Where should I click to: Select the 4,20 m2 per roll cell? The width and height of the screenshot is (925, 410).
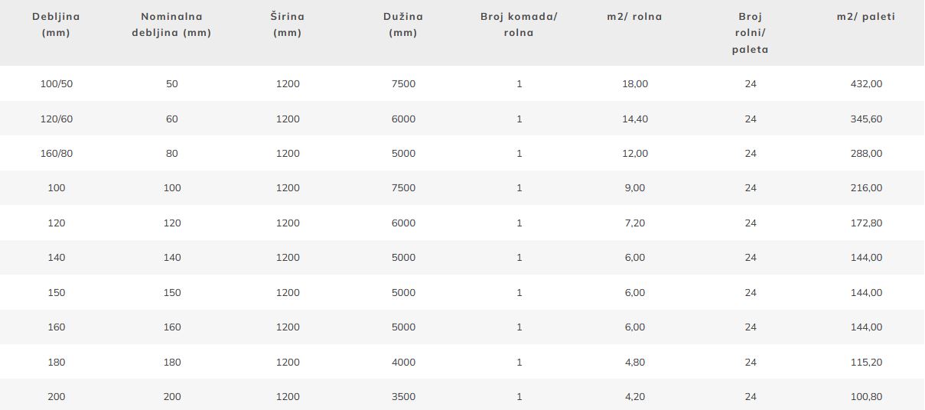pos(635,396)
